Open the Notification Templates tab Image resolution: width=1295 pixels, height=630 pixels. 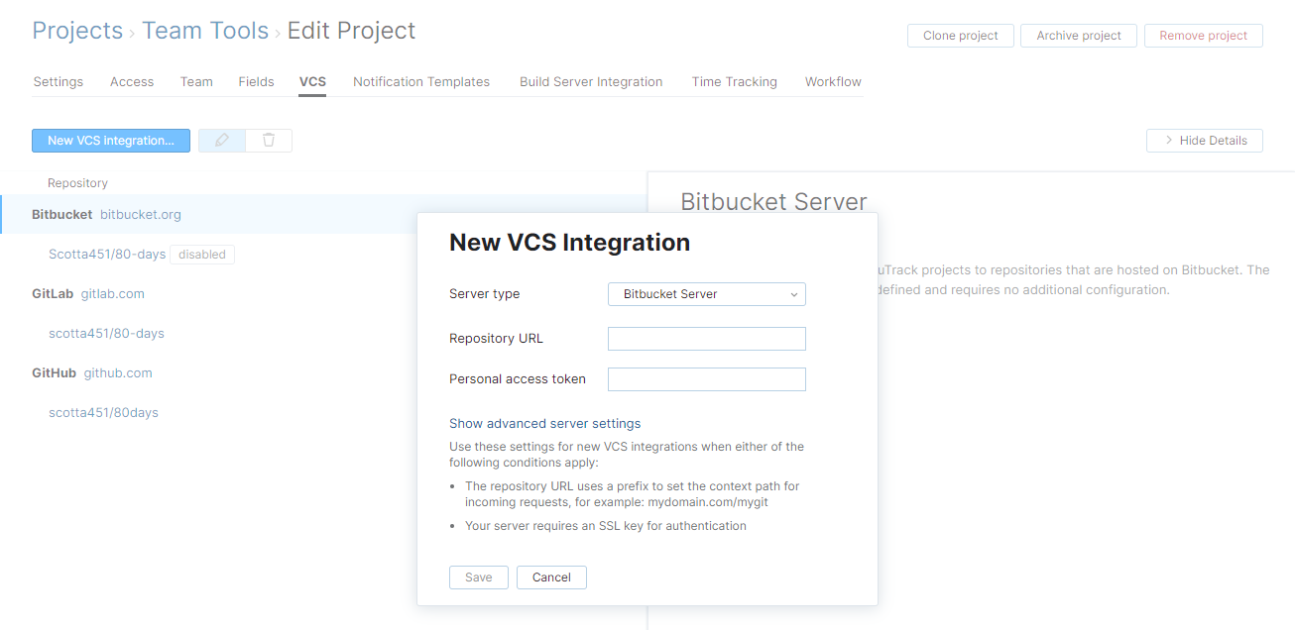pos(420,81)
